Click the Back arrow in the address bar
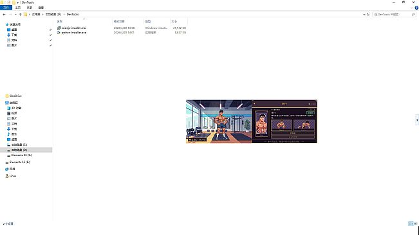 pos(4,14)
